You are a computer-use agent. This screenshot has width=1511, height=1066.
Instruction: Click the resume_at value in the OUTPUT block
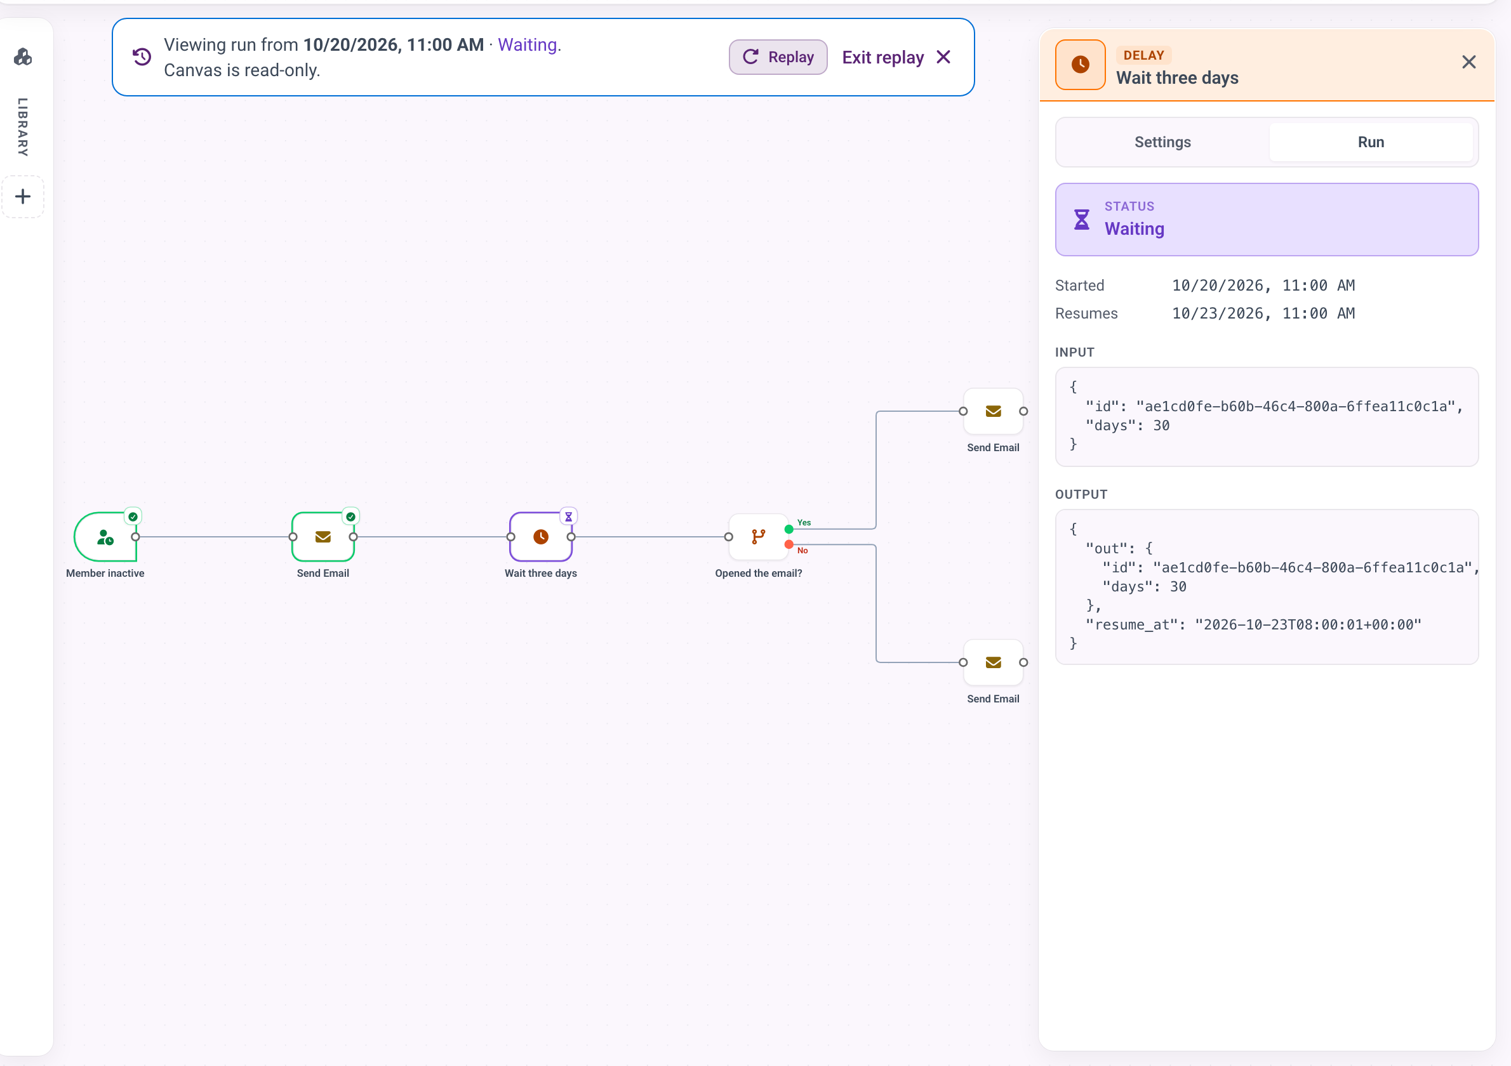(1308, 625)
